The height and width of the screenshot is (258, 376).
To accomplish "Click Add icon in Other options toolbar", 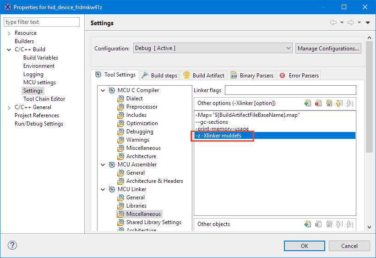I will pos(308,104).
